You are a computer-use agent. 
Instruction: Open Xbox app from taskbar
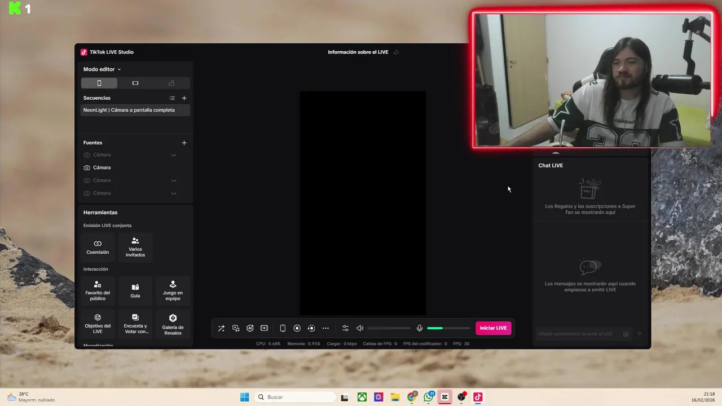coord(362,397)
